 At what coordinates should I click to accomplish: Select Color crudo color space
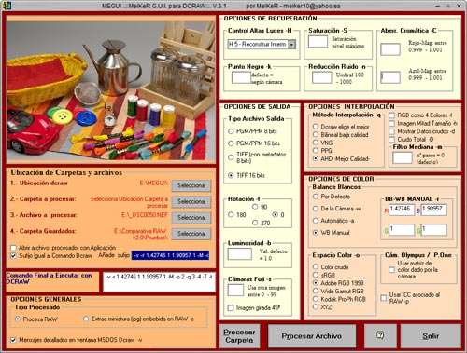(316, 267)
